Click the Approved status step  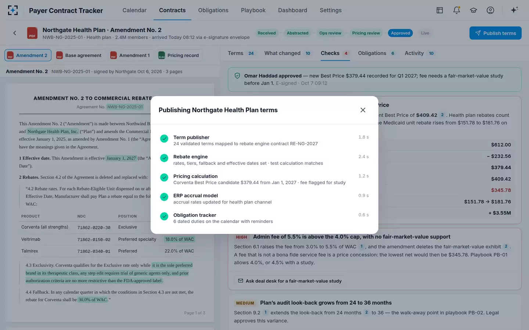point(400,33)
